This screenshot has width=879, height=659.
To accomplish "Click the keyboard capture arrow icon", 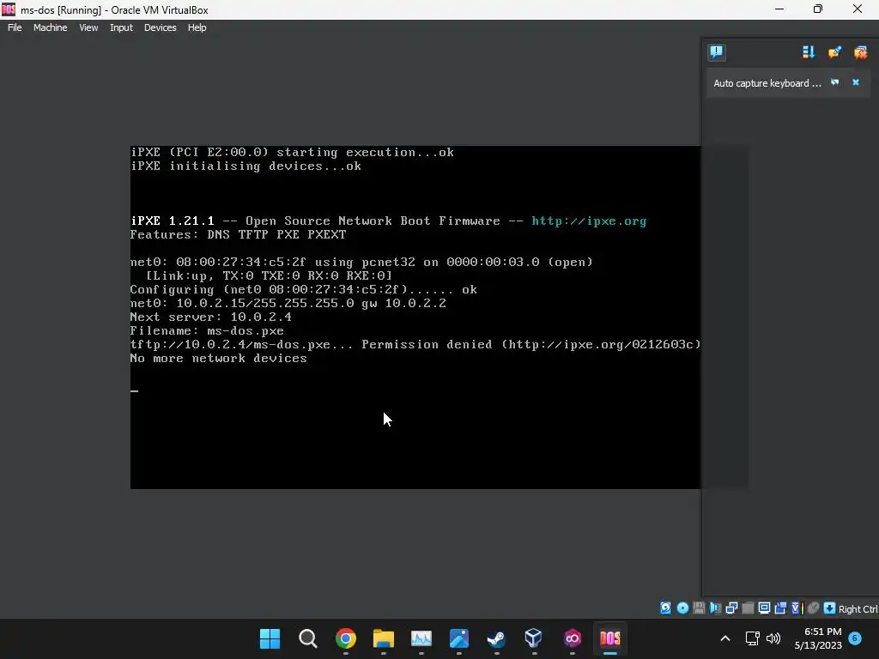I will (830, 608).
